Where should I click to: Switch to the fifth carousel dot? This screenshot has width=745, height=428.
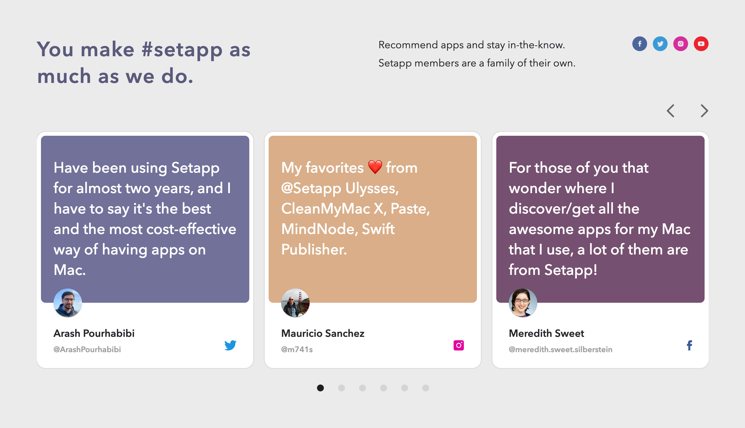point(405,388)
